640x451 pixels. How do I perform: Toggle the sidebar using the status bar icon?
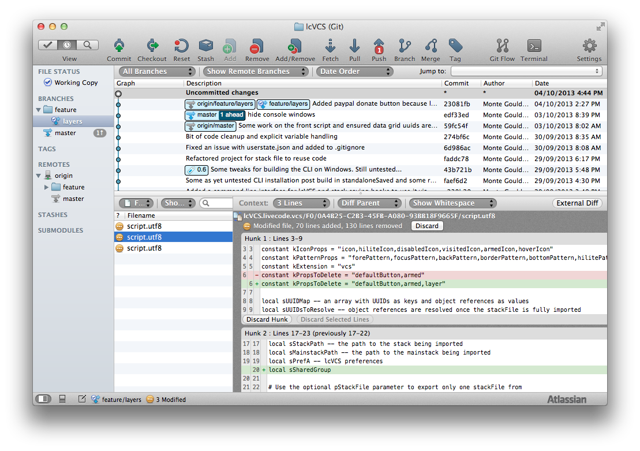[x=43, y=399]
